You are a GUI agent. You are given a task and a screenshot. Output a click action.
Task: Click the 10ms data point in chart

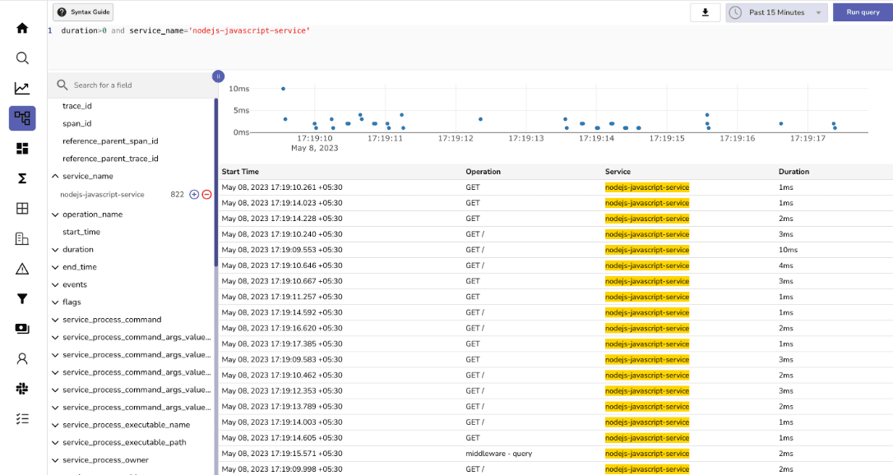tap(283, 89)
